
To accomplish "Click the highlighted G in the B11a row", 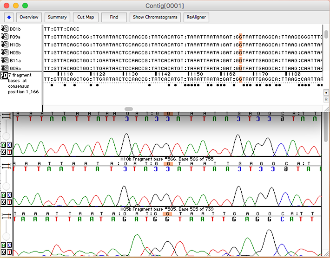I will [x=241, y=60].
